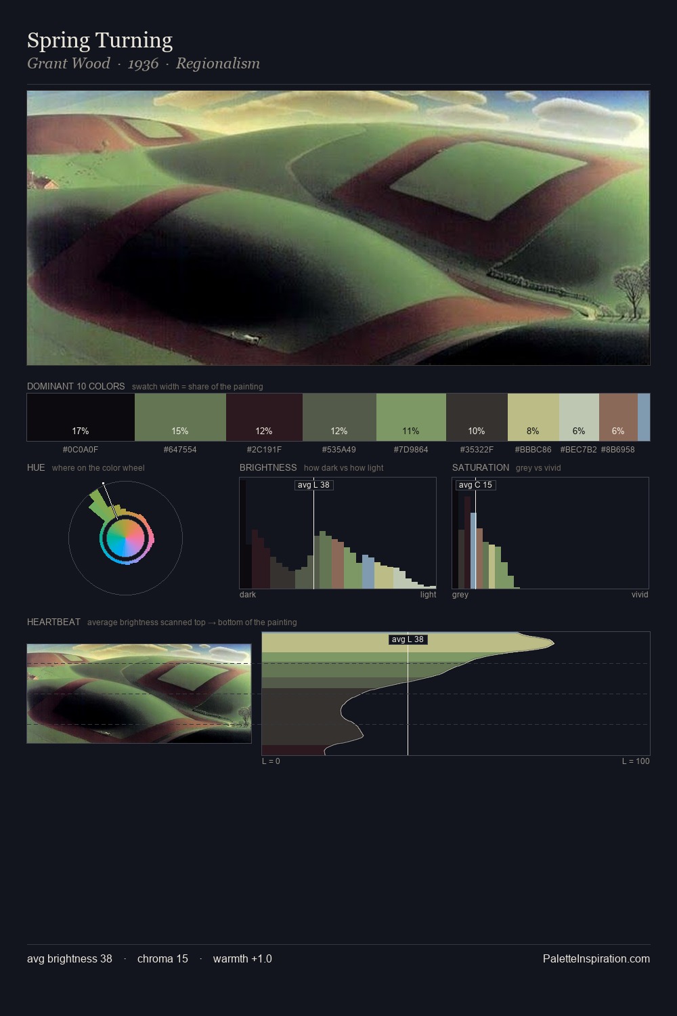Click the narrow blue swatch at palette end

[644, 417]
